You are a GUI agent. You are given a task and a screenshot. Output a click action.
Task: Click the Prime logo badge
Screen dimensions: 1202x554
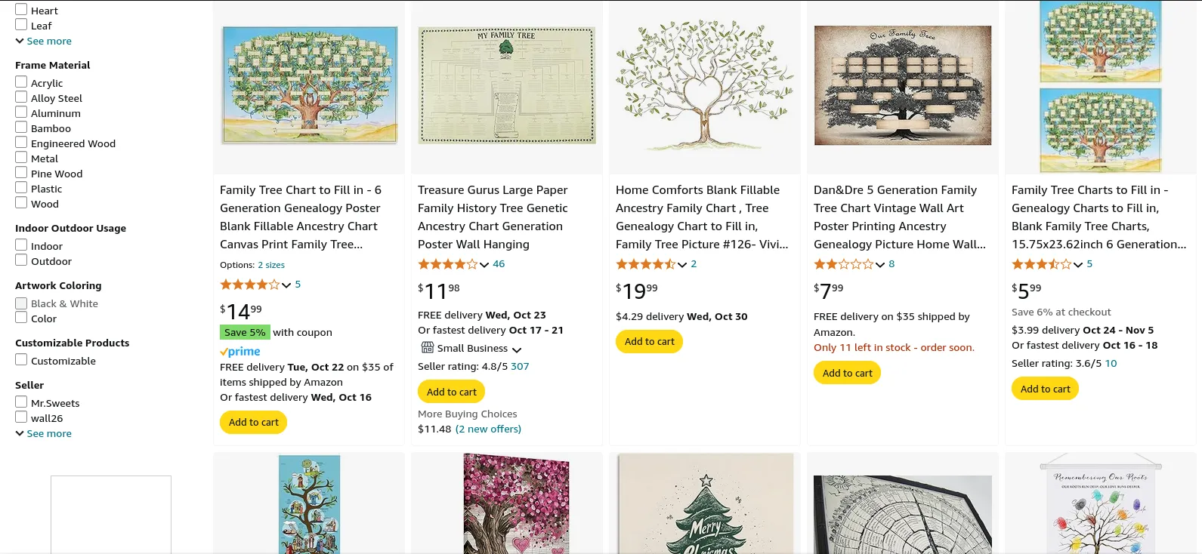240,352
